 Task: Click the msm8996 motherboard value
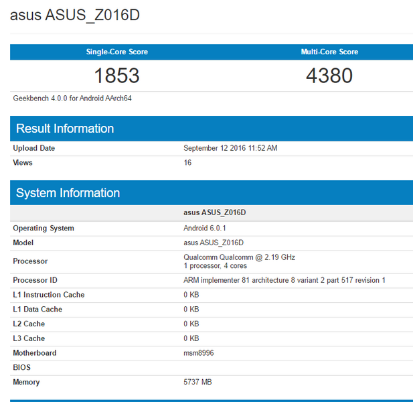tap(199, 353)
